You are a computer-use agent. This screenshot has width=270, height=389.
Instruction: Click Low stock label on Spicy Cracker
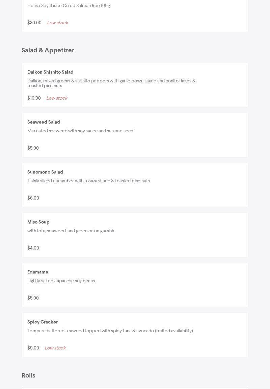[x=55, y=348]
